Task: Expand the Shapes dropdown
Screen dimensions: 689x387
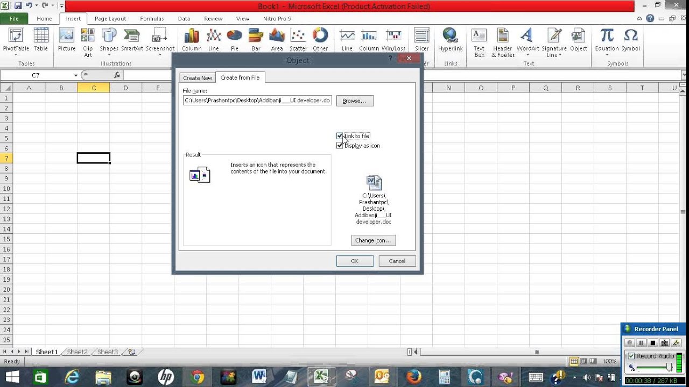Action: click(x=109, y=55)
